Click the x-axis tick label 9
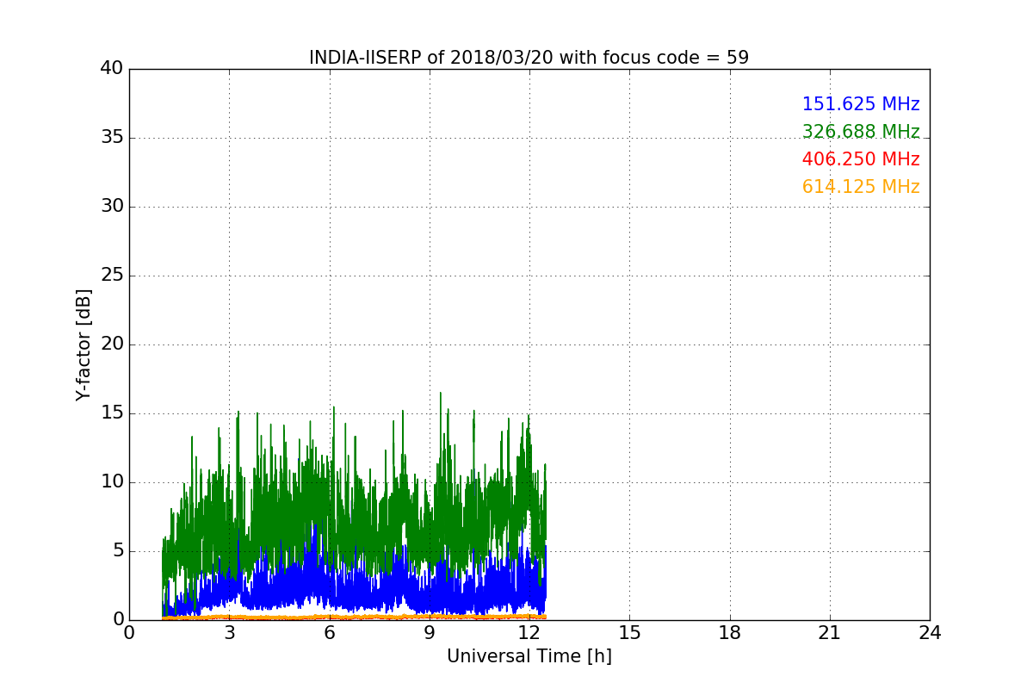Image resolution: width=1033 pixels, height=689 pixels. (430, 632)
